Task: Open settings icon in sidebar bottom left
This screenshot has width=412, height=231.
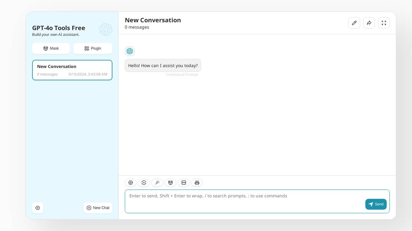Action: click(x=38, y=208)
